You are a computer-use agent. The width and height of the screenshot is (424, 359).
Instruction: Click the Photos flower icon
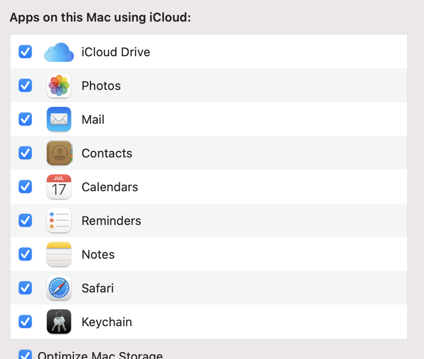click(59, 86)
